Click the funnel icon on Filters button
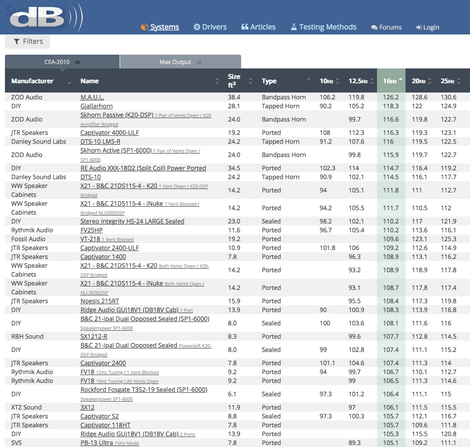 click(x=17, y=41)
